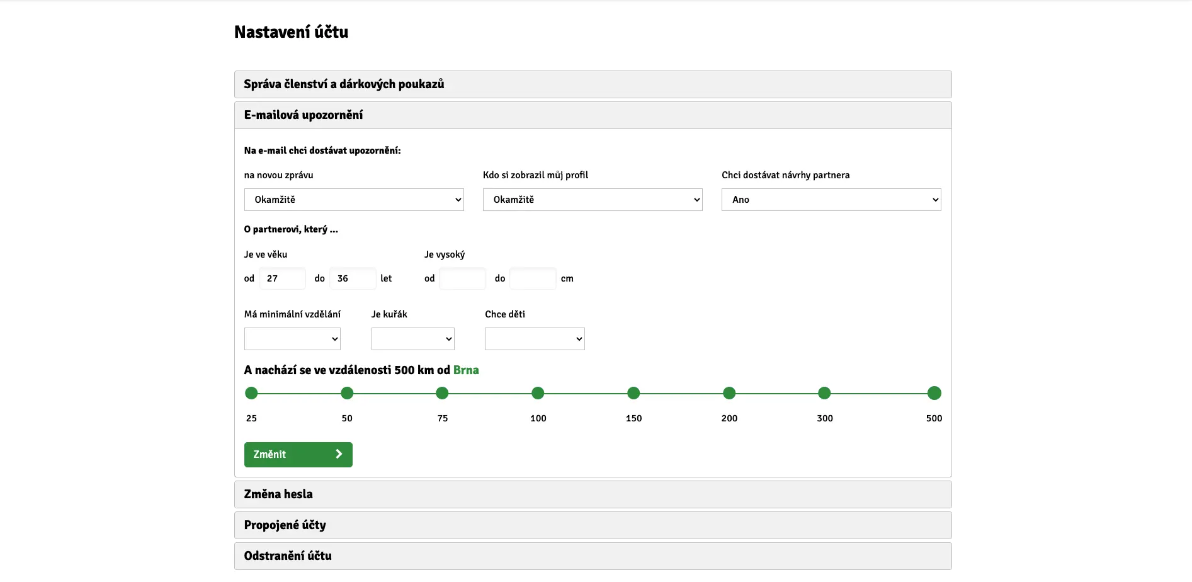Click the Změnit button
This screenshot has height=582, width=1192.
tap(298, 455)
